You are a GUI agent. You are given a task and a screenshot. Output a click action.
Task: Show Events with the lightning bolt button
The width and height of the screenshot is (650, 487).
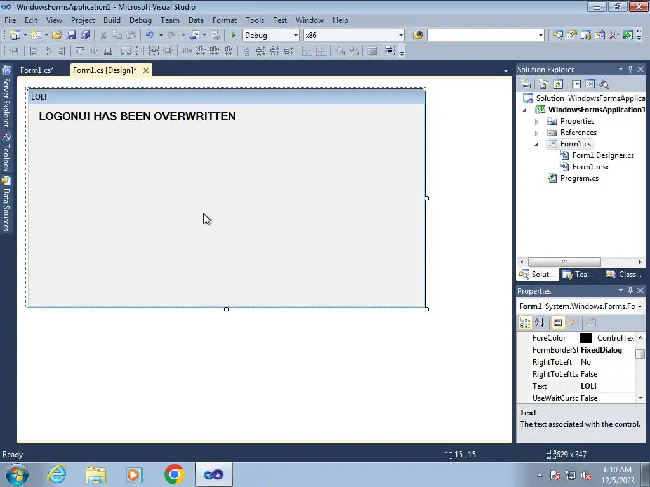click(573, 323)
